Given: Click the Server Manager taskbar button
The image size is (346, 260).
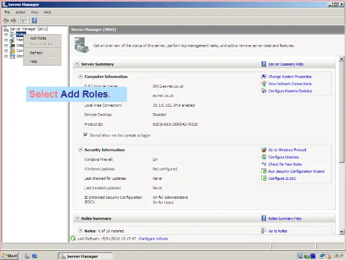Looking at the screenshot, I should pyautogui.click(x=85, y=256).
